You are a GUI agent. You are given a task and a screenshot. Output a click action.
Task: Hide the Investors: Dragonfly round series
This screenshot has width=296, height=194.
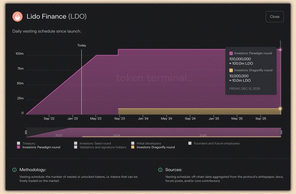point(133,147)
